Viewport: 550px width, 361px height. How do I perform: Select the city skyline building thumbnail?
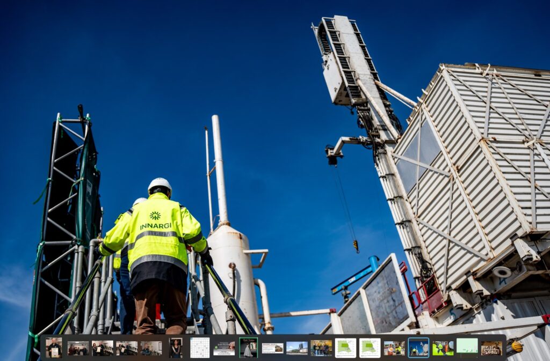(x=296, y=348)
